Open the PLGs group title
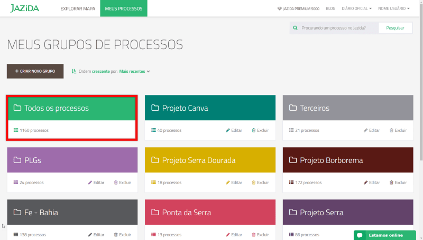423x240 pixels. pos(33,160)
